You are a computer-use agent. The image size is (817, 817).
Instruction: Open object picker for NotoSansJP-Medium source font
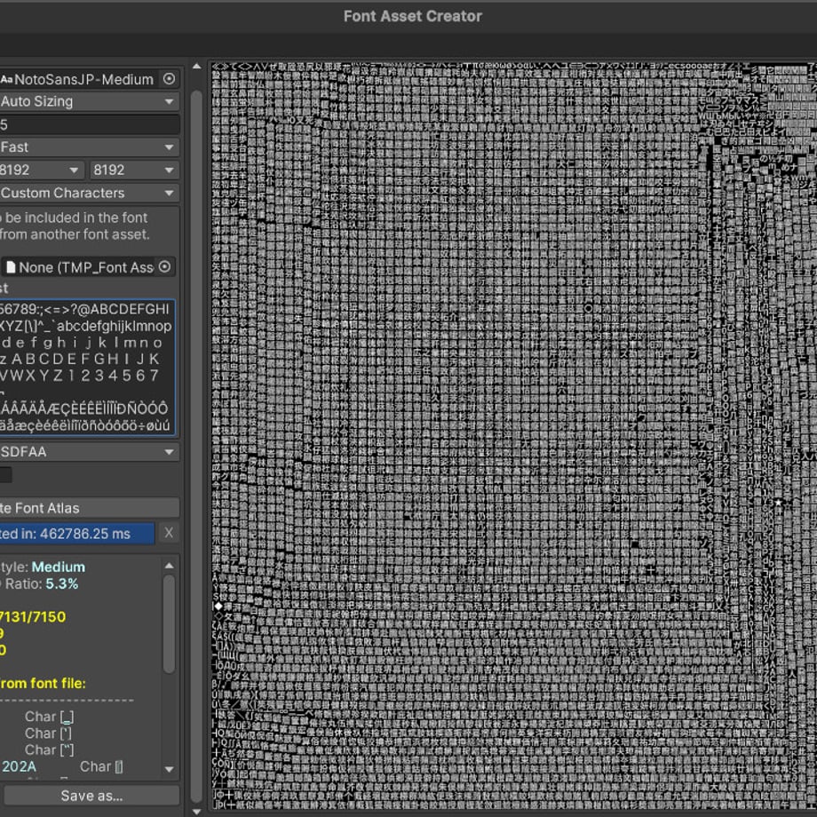(x=169, y=79)
